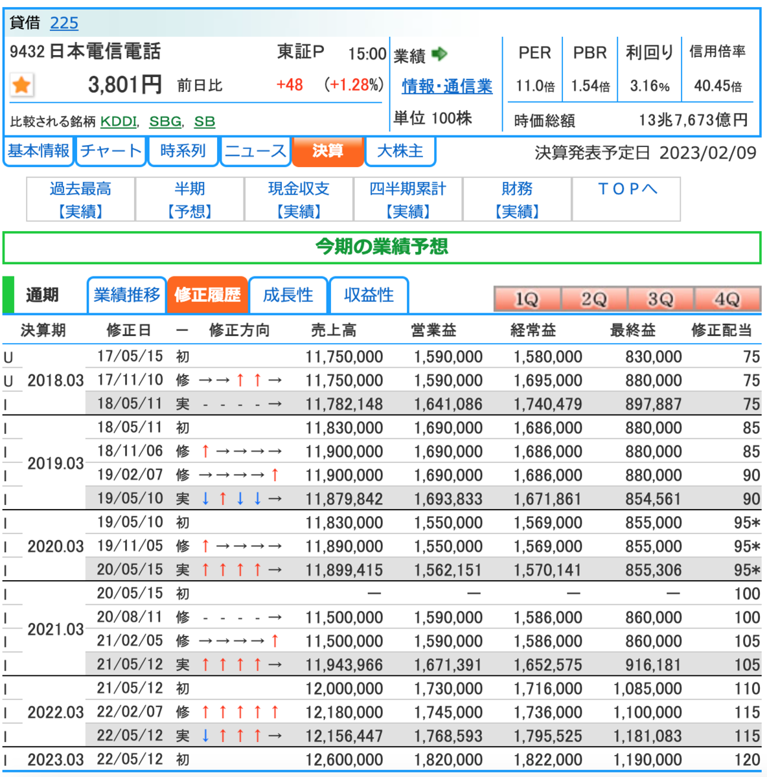Click the revision date 20/08/11
The width and height of the screenshot is (767, 777).
[x=130, y=617]
